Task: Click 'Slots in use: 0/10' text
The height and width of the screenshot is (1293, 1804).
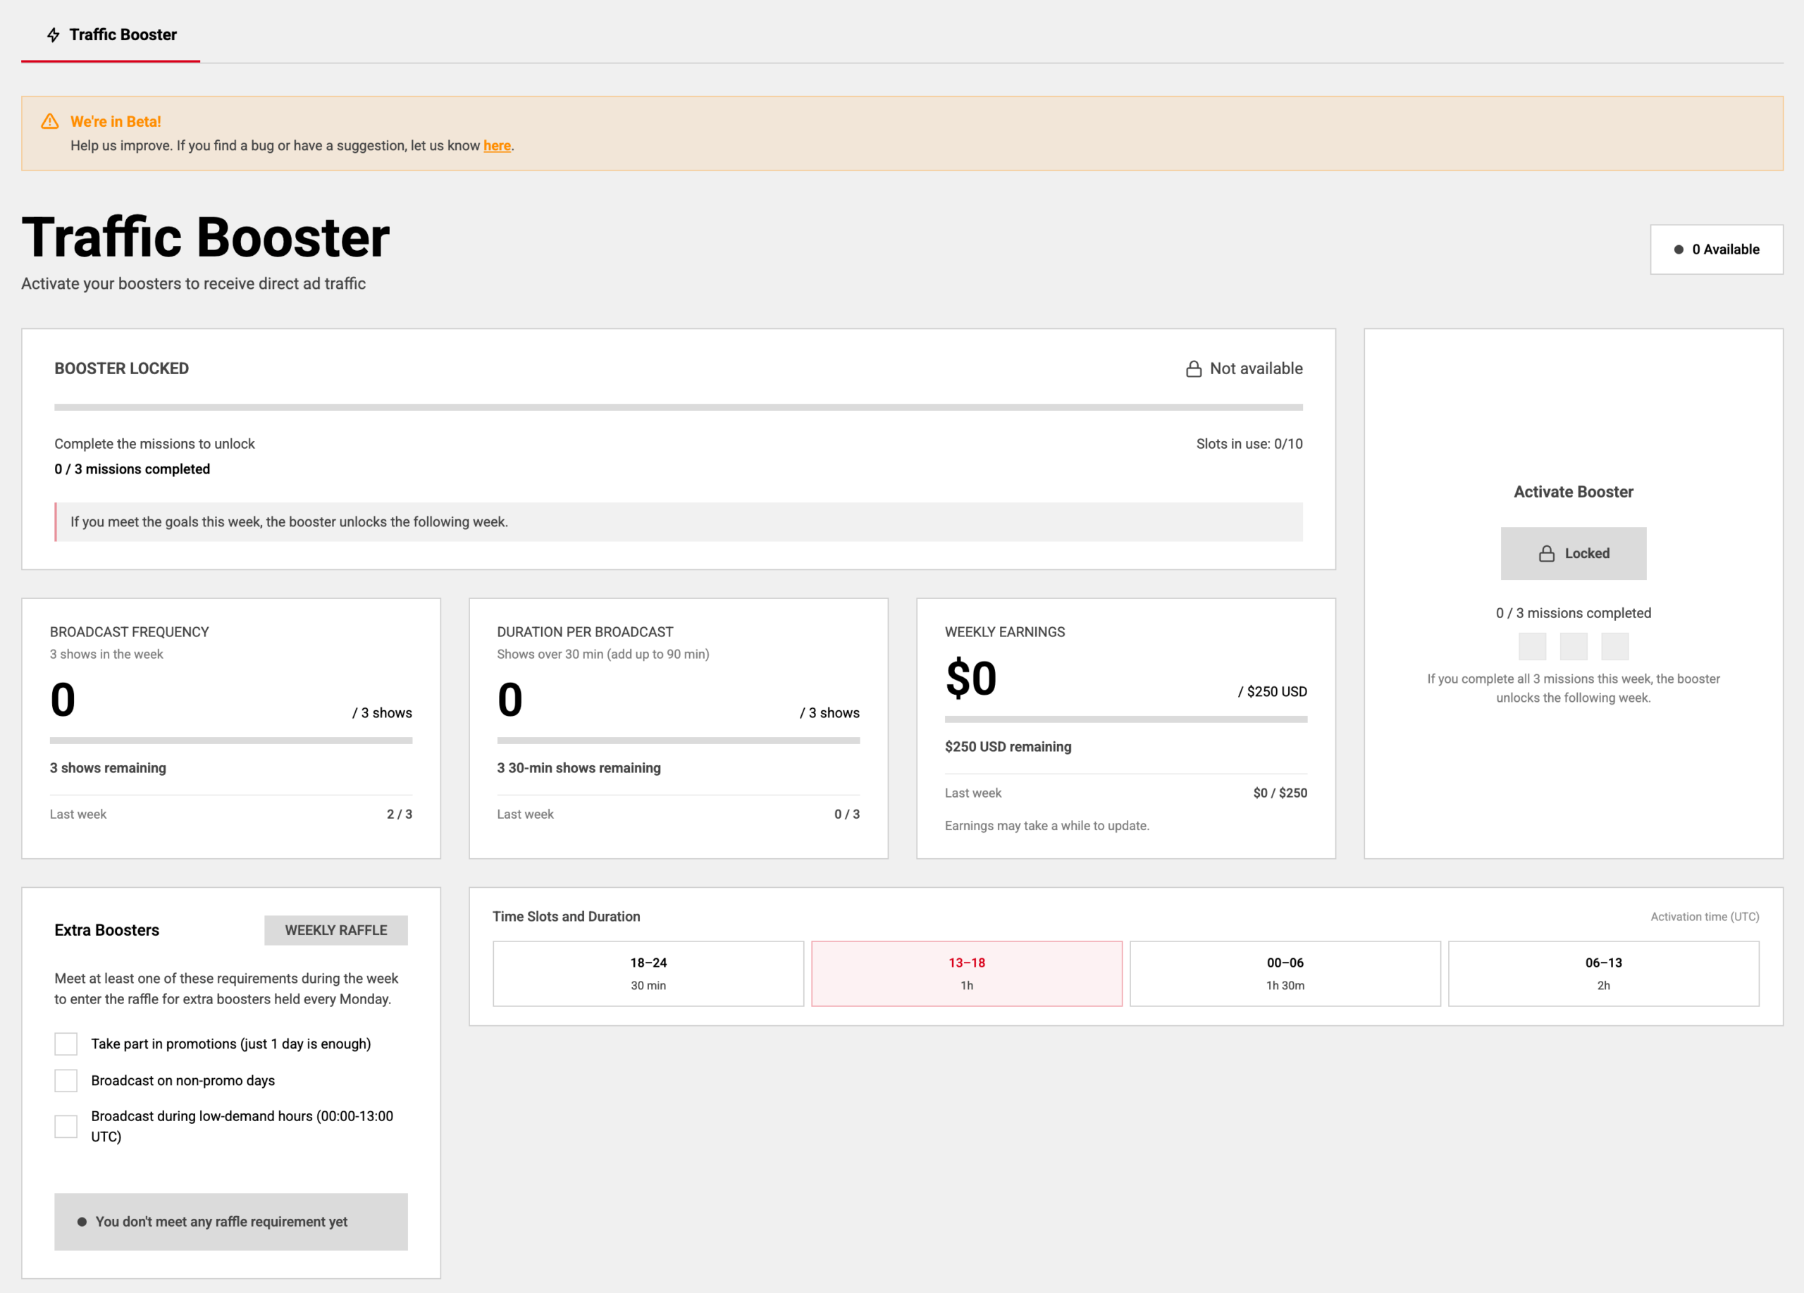Action: coord(1249,444)
